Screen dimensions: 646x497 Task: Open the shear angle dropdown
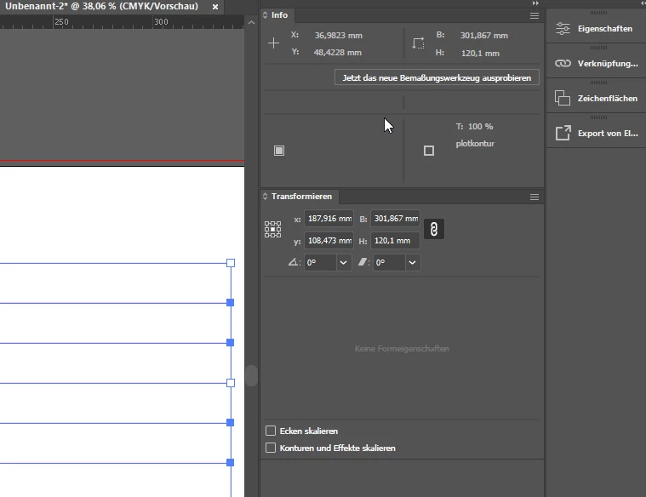(x=413, y=262)
